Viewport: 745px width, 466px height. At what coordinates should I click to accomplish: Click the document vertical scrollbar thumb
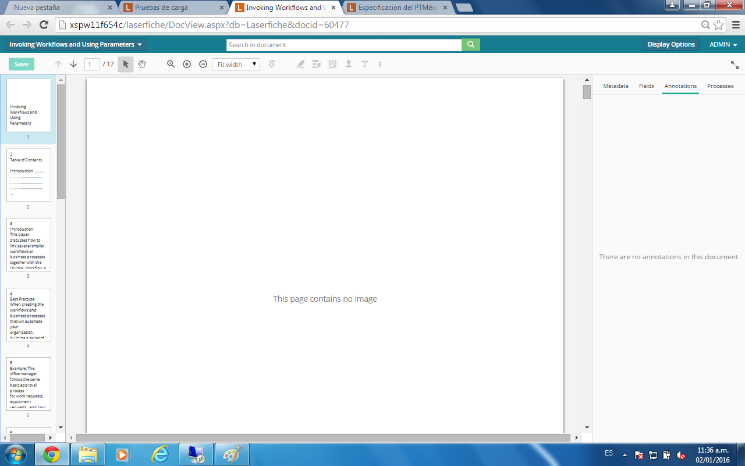[587, 92]
